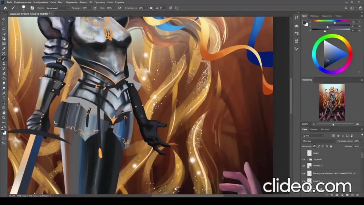This screenshot has height=205, width=364.
Task: Open the Файл menu
Action: coord(9,2)
